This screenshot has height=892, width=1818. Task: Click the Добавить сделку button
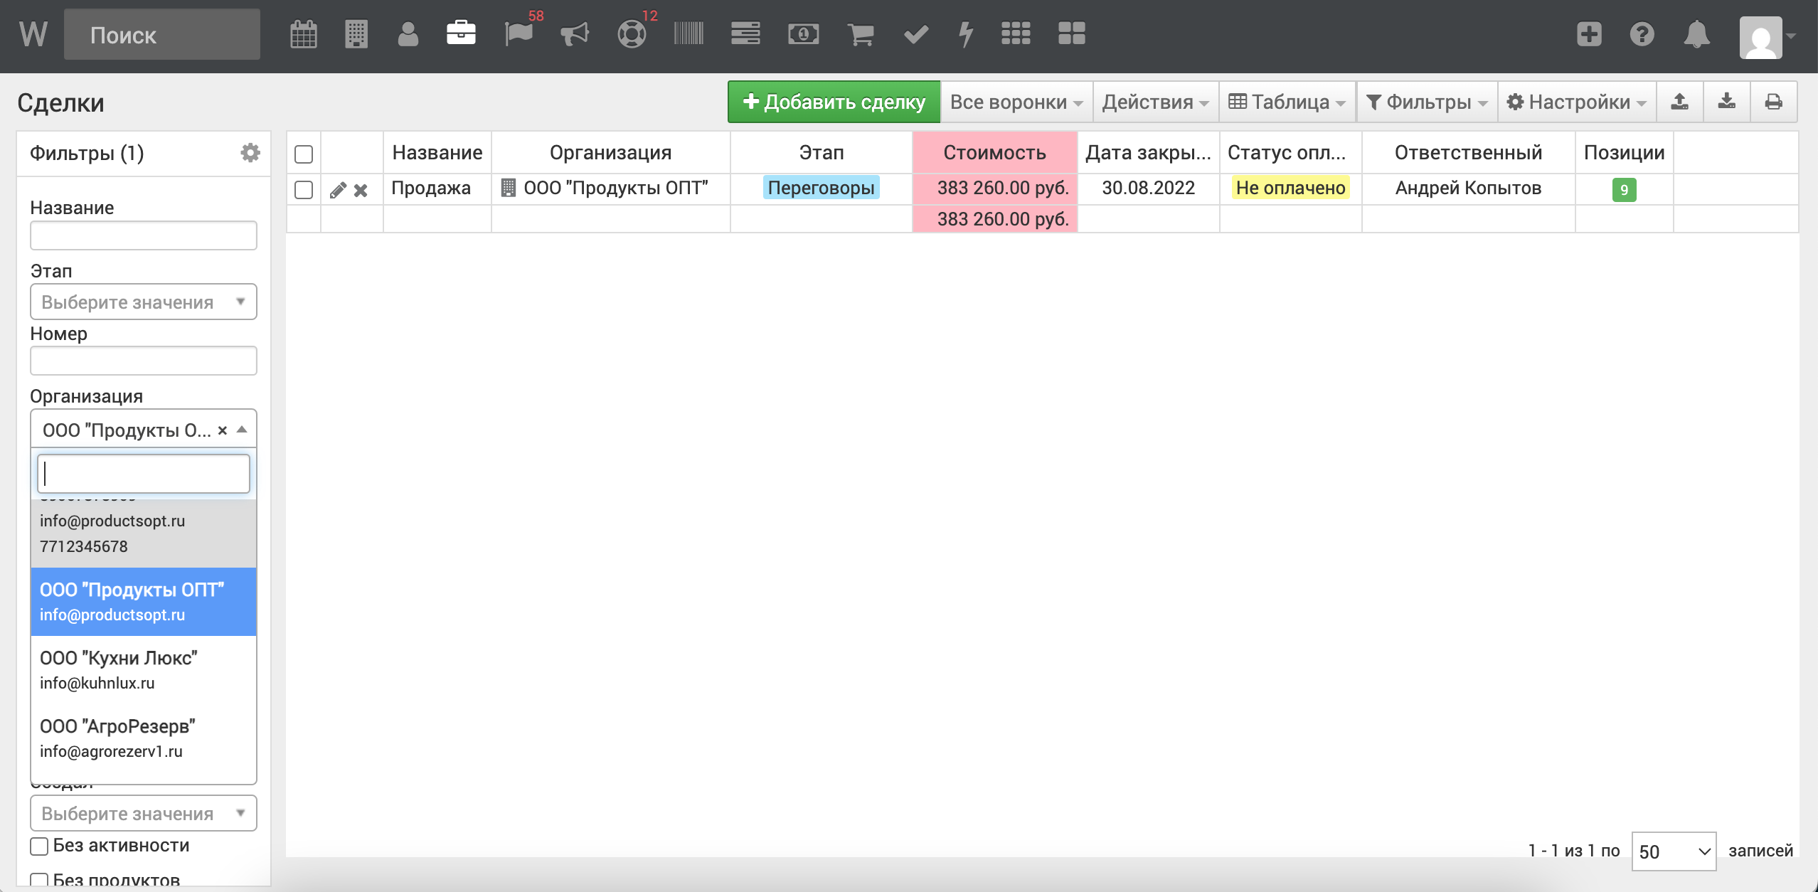pos(834,102)
